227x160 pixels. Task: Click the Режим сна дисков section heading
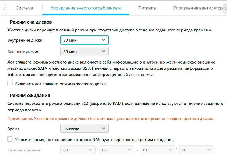tap(31, 22)
